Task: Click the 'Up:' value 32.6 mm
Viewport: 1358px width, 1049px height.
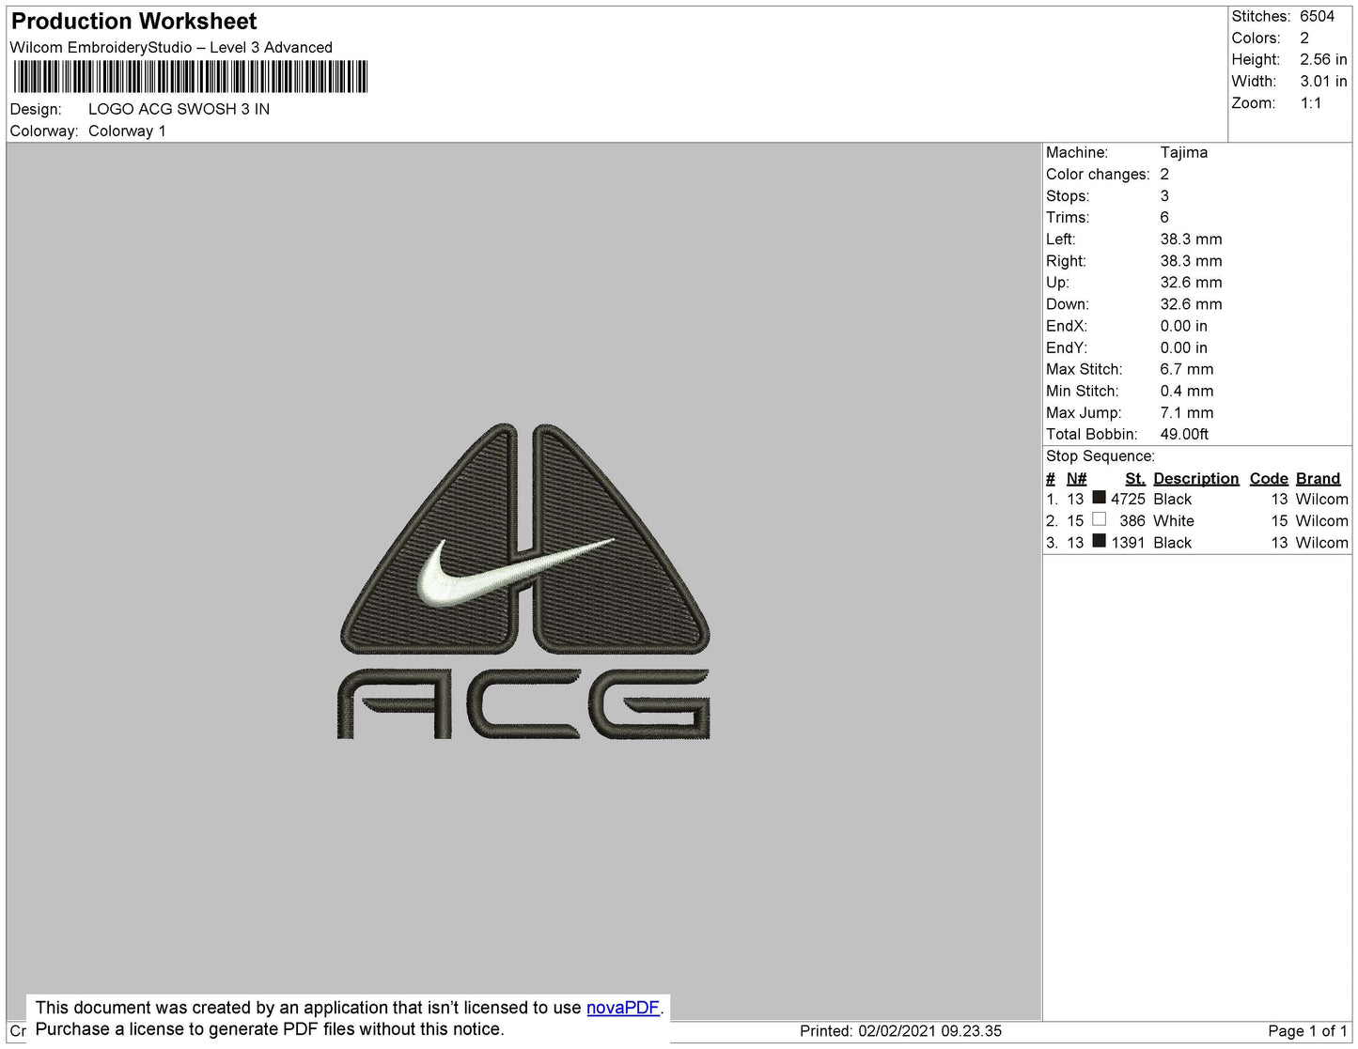Action: coord(1192,282)
